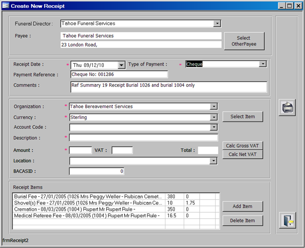
Task: Click the exit door icon button
Action: coord(287,220)
